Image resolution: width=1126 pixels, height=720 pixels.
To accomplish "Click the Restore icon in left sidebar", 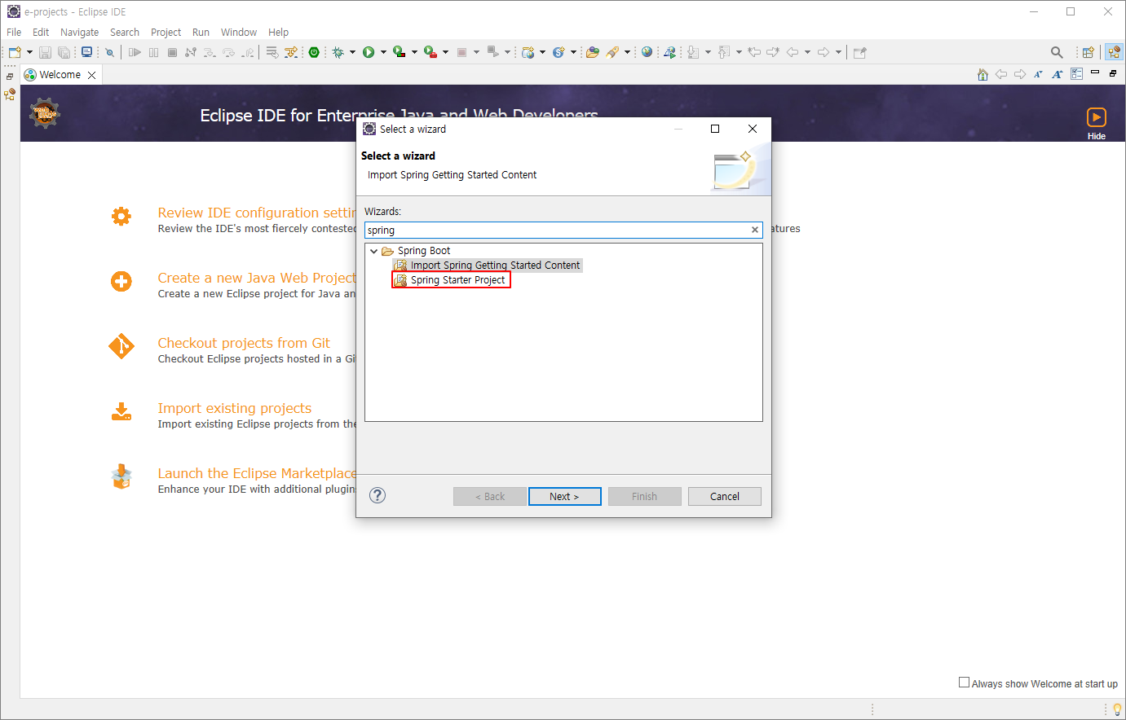I will (x=10, y=77).
